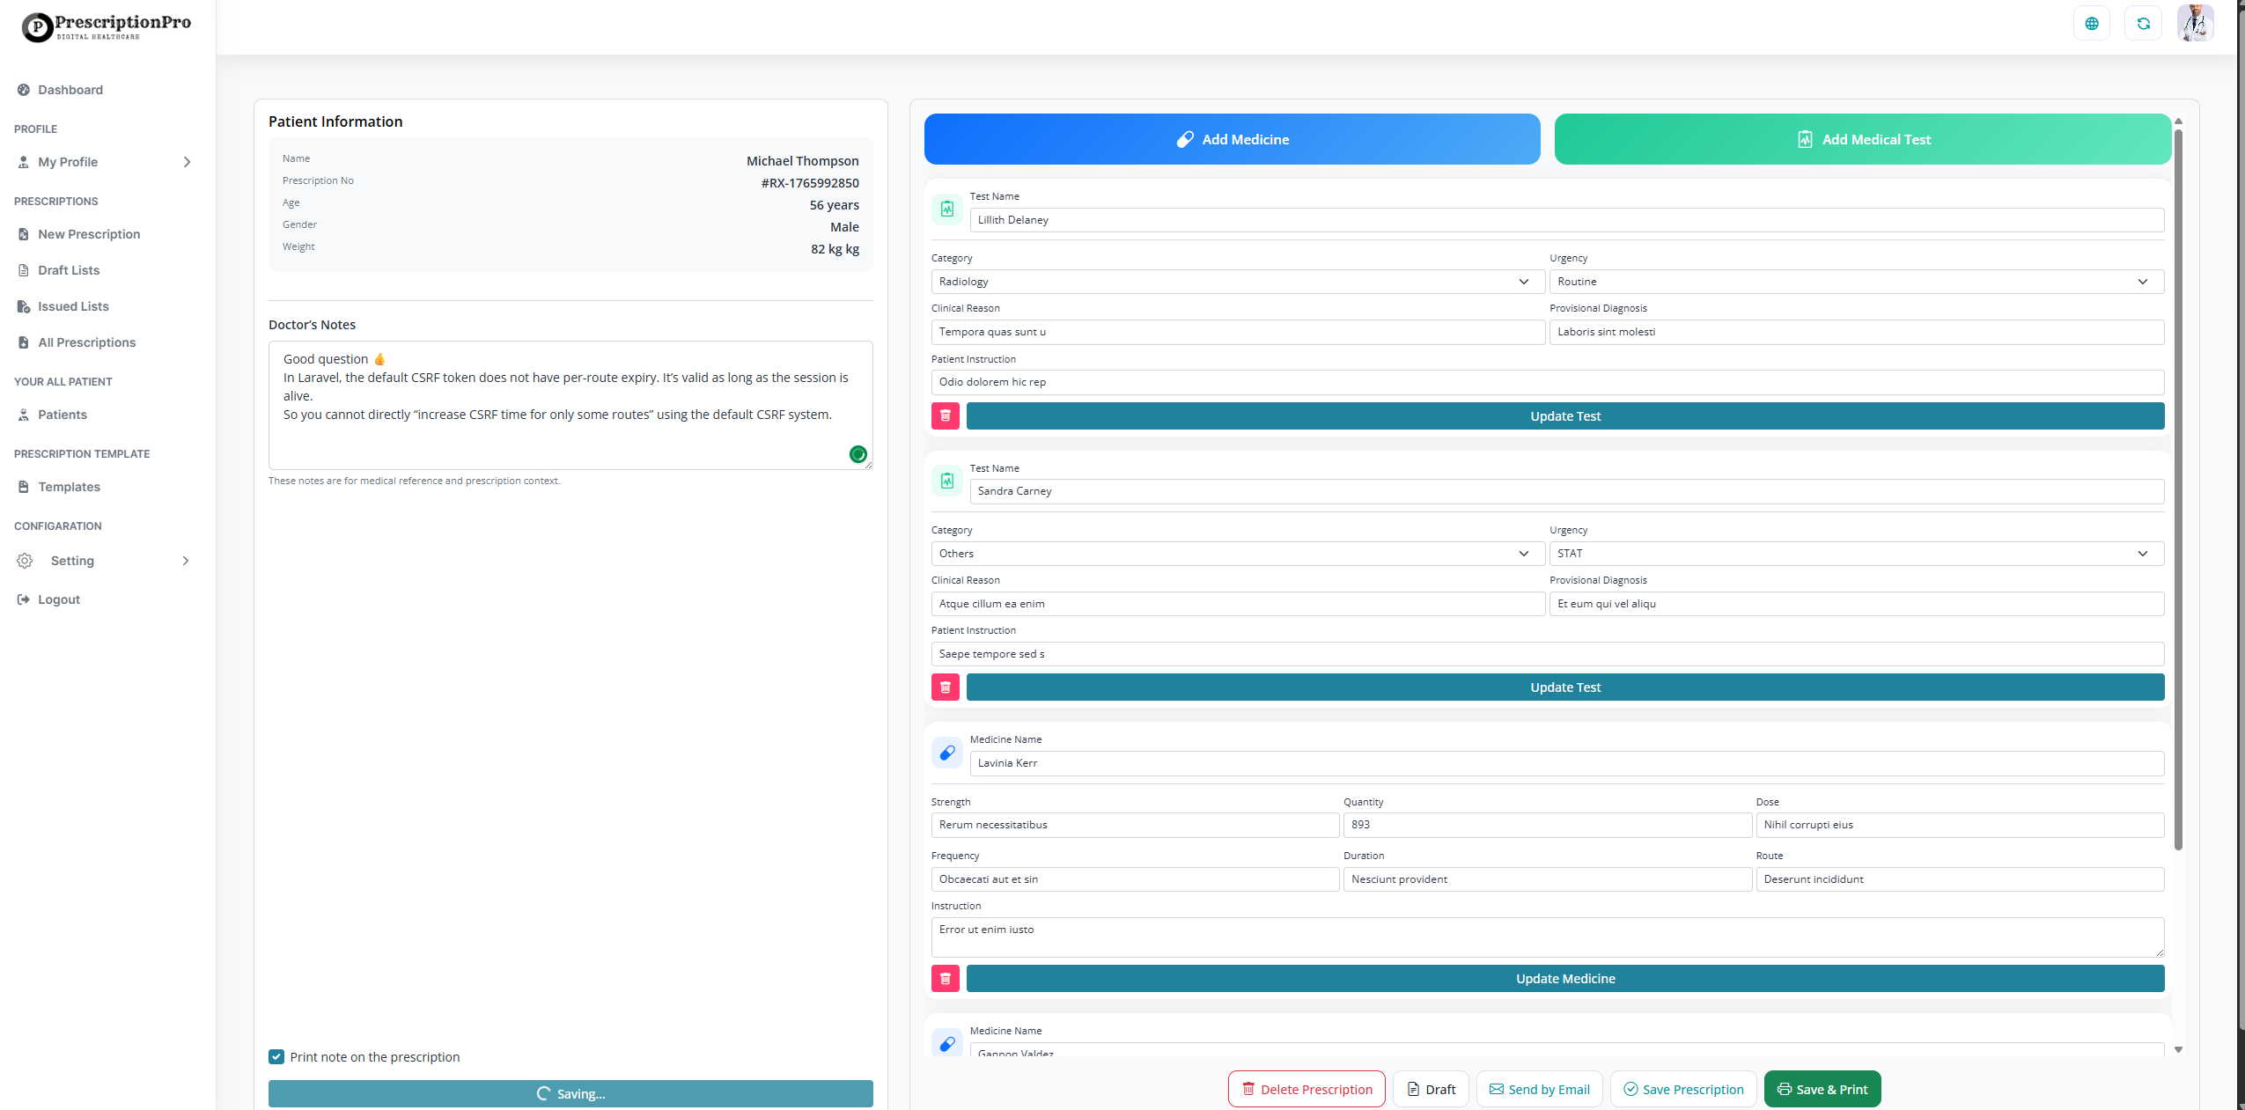Open Draft Lists from the sidebar
The image size is (2245, 1110).
click(x=68, y=270)
